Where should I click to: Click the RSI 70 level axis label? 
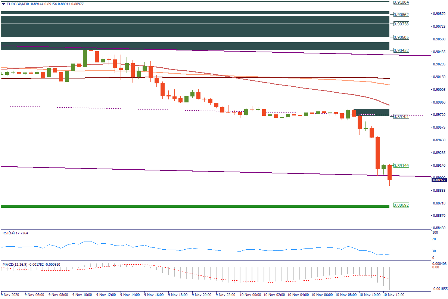[x=433, y=238]
